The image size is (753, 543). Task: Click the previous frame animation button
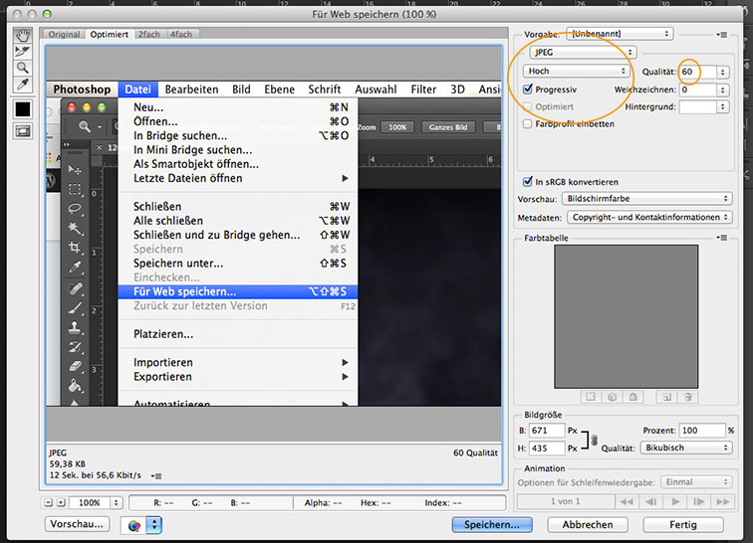pyautogui.click(x=650, y=501)
